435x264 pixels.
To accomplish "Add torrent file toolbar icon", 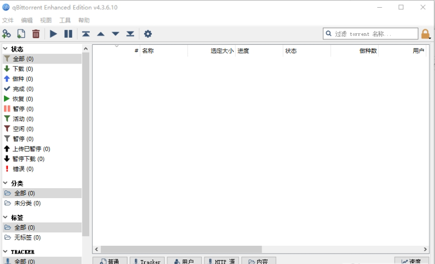I will point(21,34).
